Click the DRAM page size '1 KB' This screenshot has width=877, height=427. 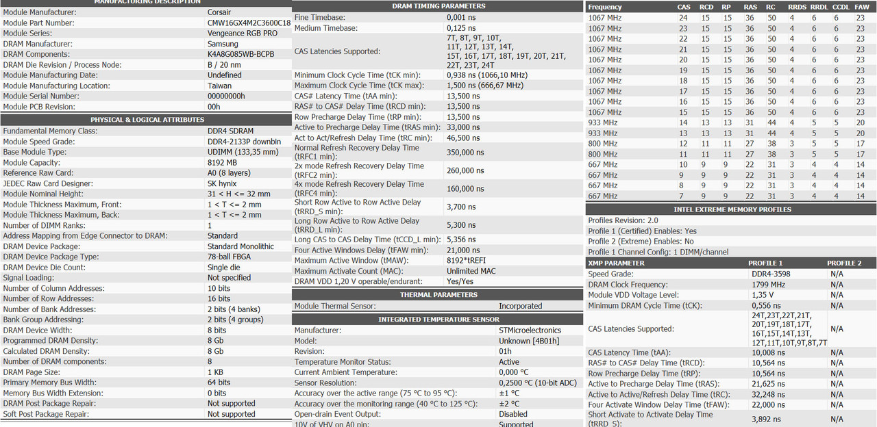[x=217, y=372]
